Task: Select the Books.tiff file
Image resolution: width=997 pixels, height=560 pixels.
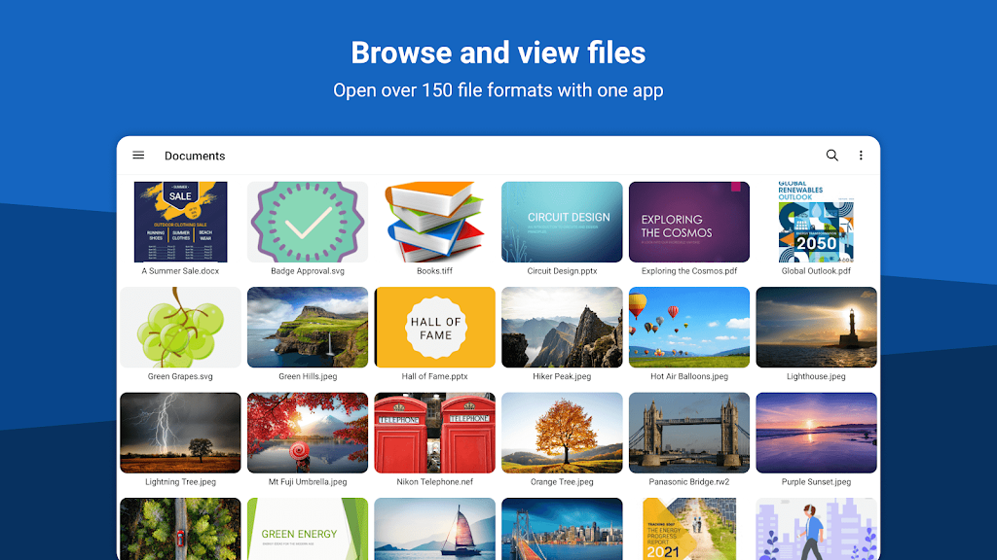Action: click(434, 222)
